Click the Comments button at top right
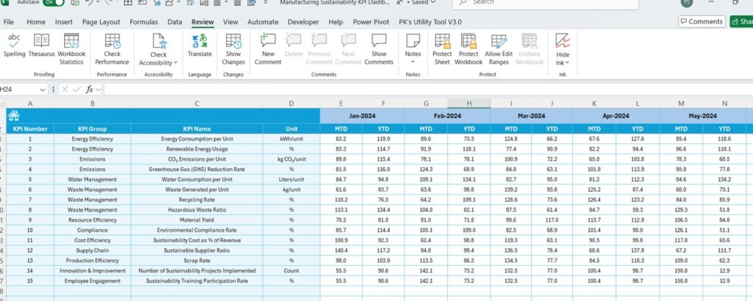 pos(702,21)
